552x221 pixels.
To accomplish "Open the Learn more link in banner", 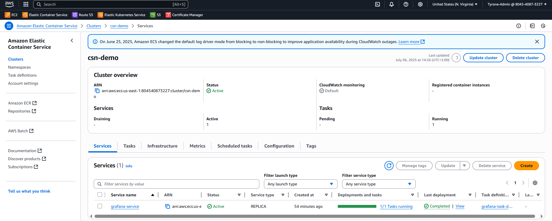I will coord(411,42).
